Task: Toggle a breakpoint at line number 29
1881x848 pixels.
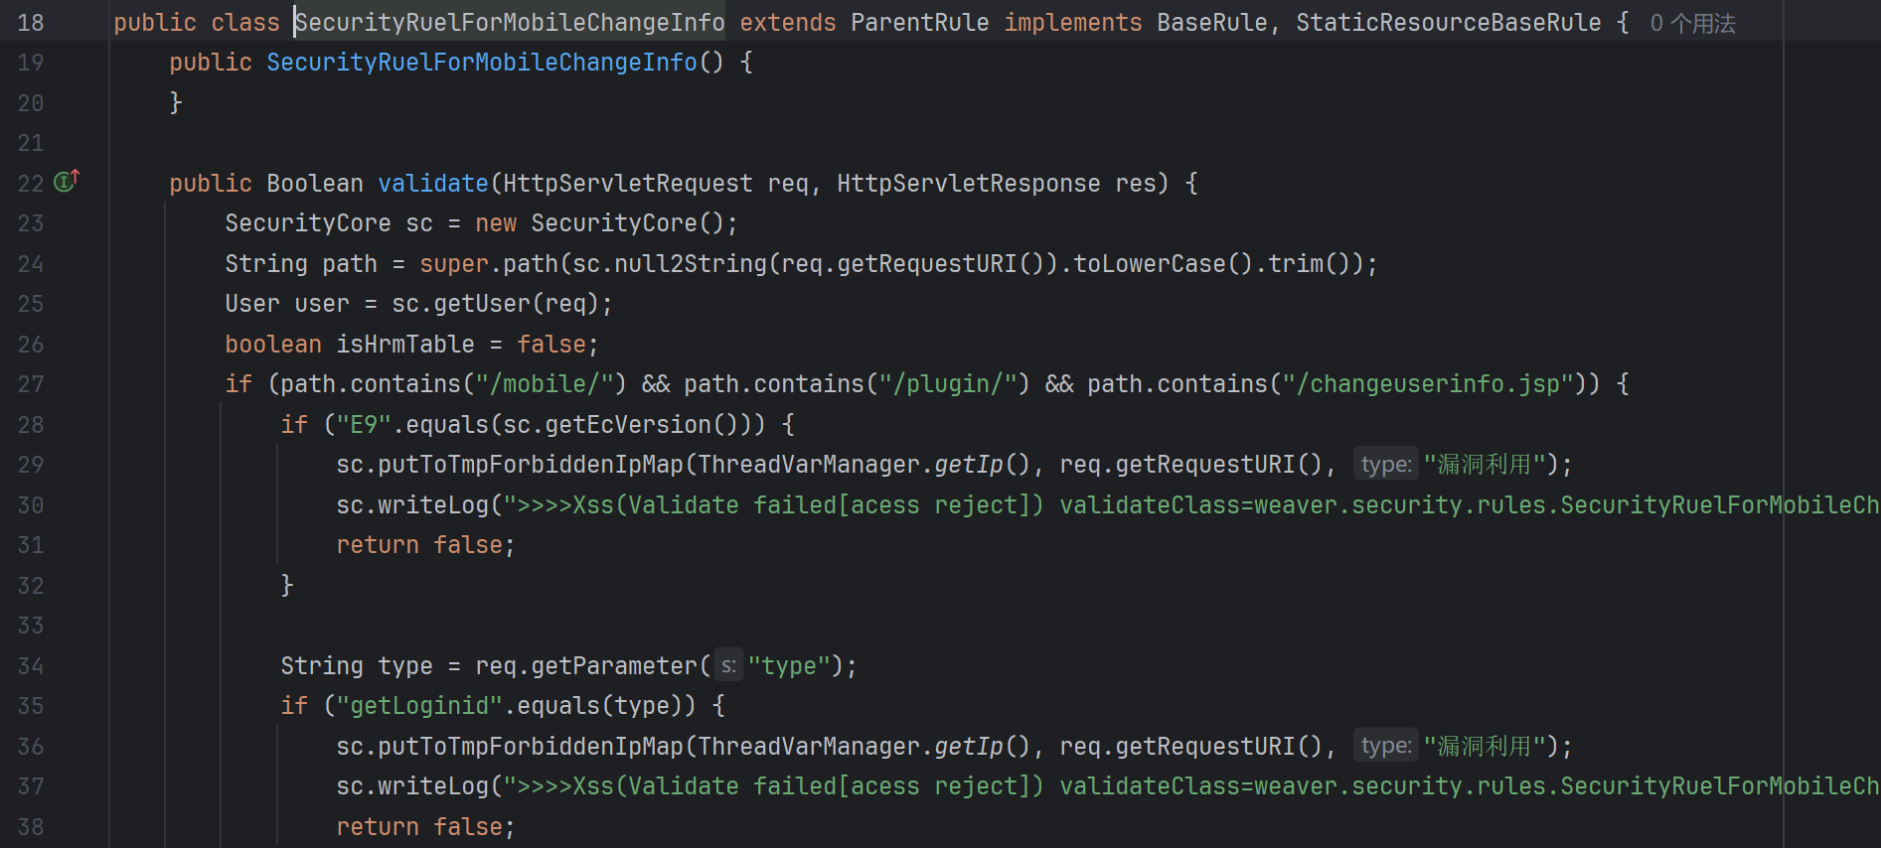Action: (x=31, y=465)
